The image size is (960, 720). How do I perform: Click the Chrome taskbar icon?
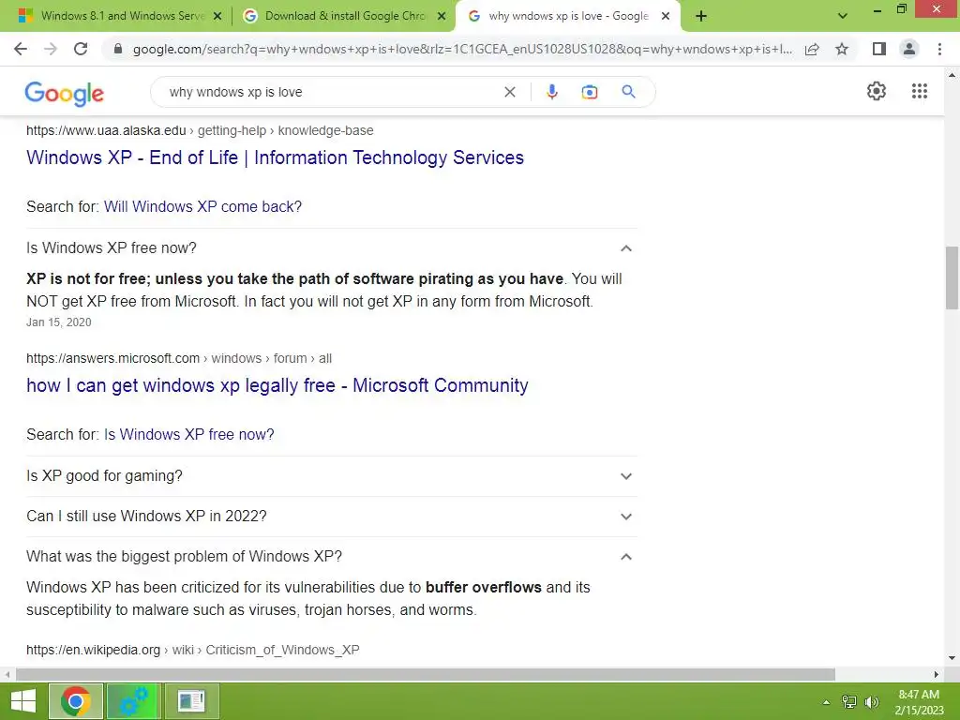click(x=76, y=701)
